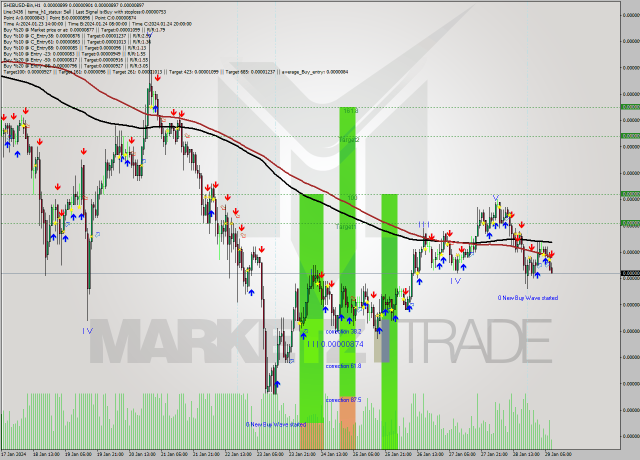Click the '19 Jan 21:00' time axis label
Screen dimensions: 640x460
click(110, 454)
